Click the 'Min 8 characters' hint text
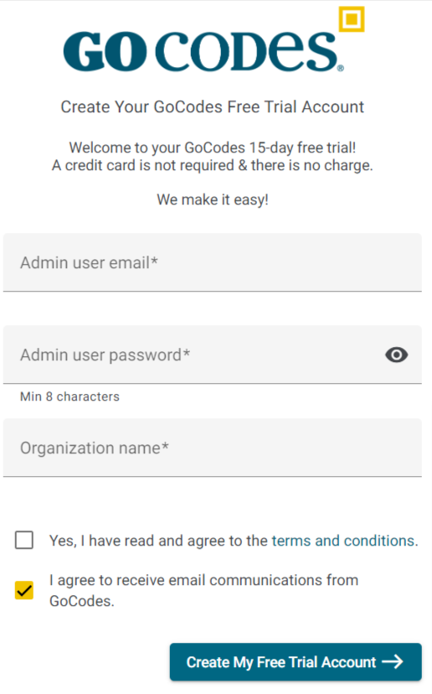The image size is (432, 694). (x=69, y=396)
